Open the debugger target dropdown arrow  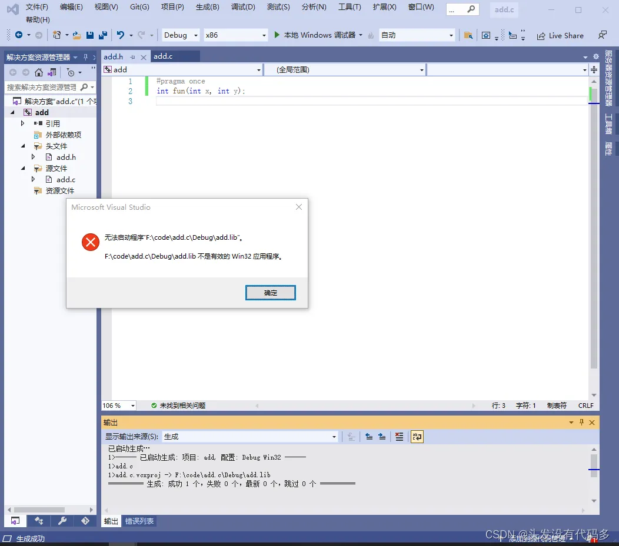point(361,35)
